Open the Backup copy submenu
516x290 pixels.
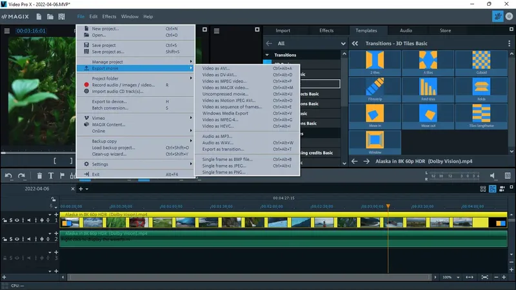point(135,141)
